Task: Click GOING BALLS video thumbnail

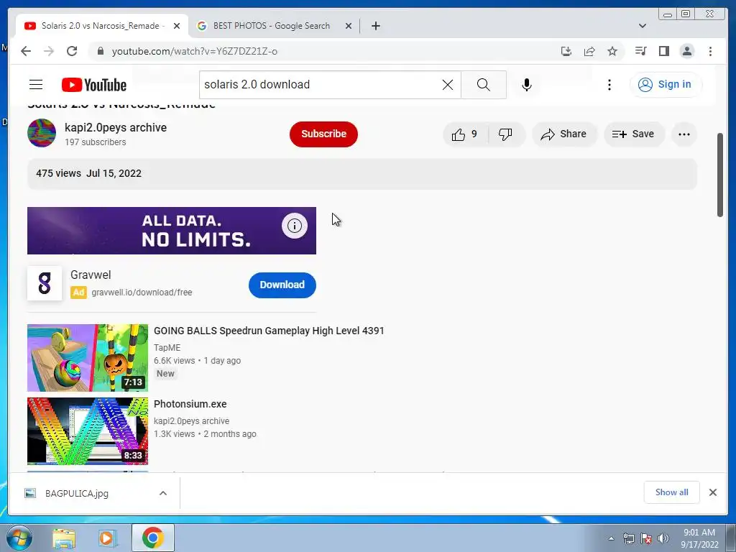Action: click(x=88, y=358)
